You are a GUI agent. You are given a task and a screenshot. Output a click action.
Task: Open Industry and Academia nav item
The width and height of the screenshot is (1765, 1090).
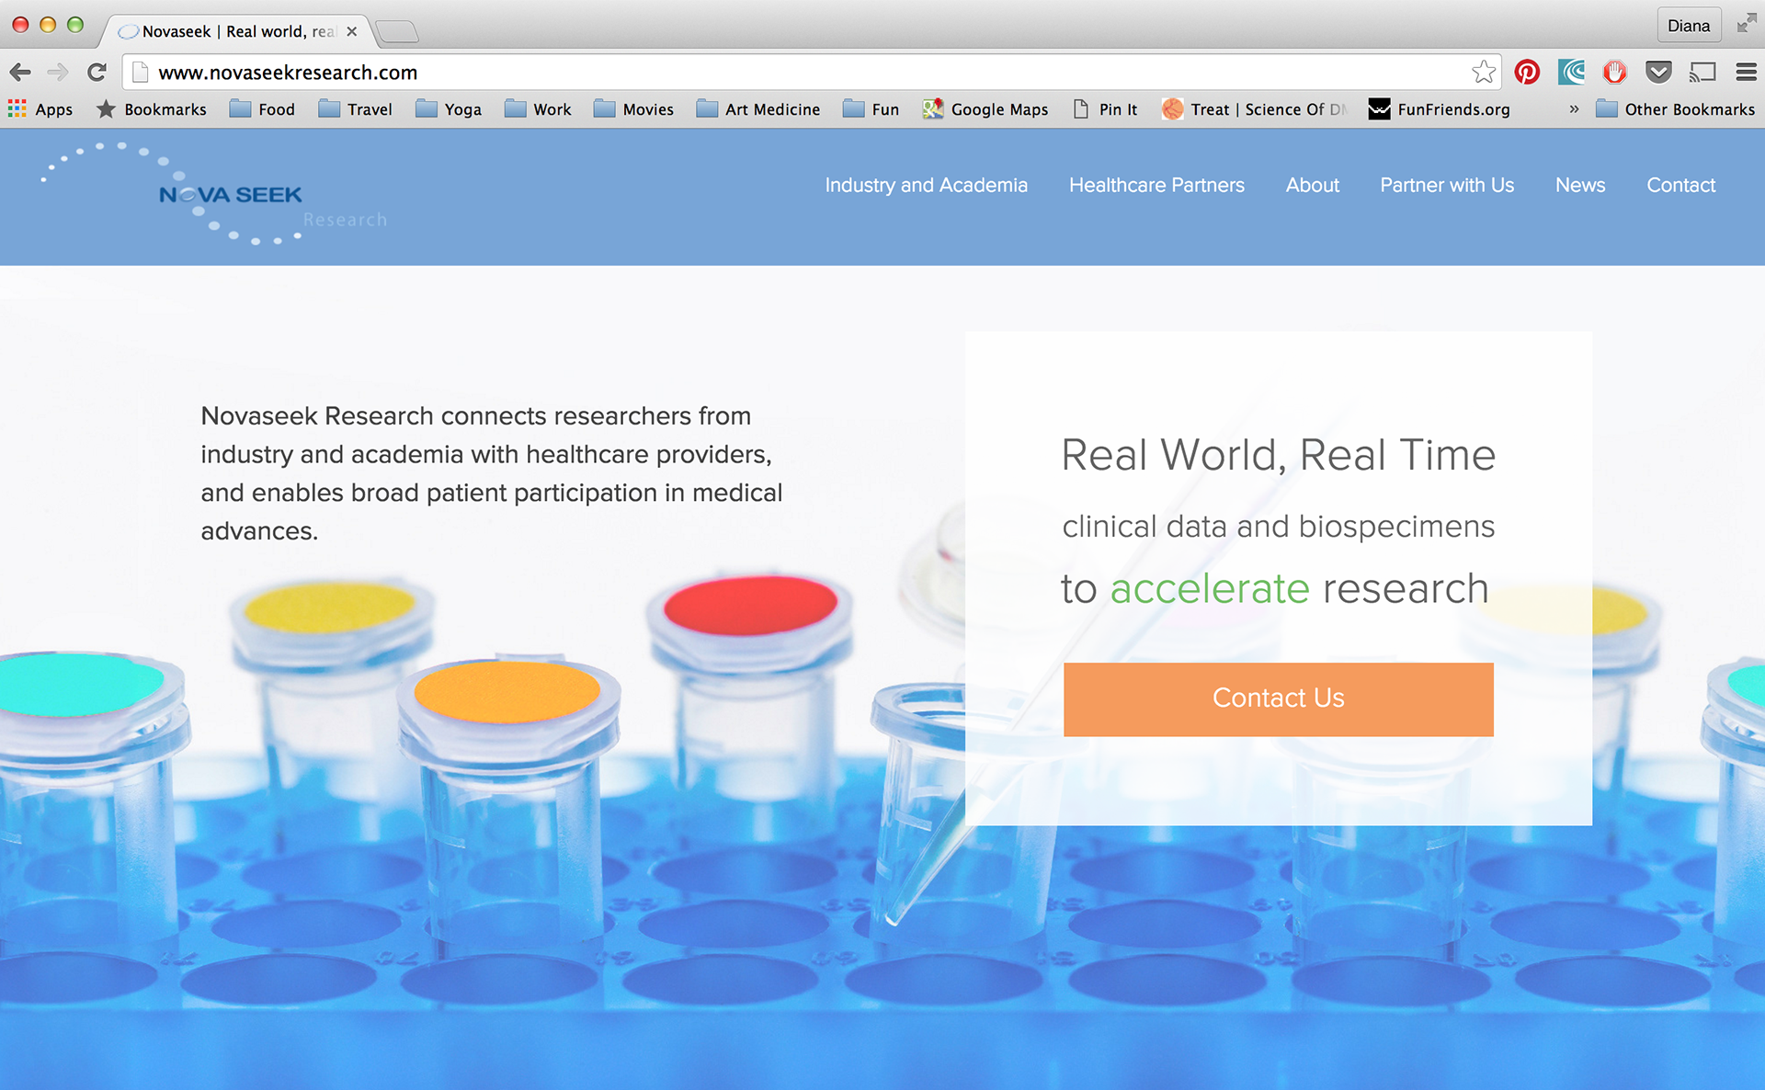click(x=926, y=185)
